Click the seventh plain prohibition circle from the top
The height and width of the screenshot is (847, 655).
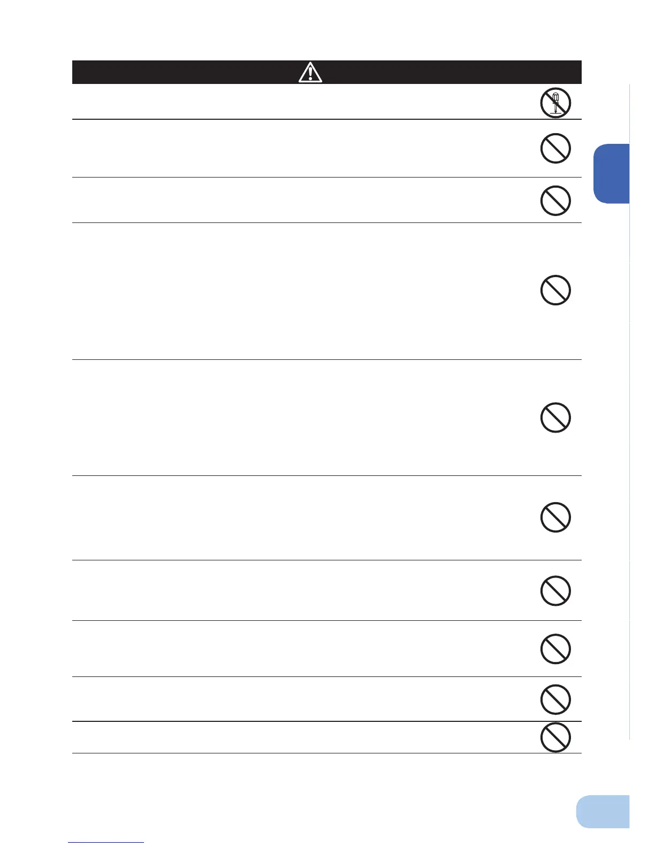(555, 649)
